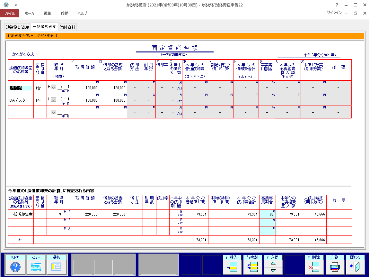This screenshot has height=278, width=370.
Task: Click third-row 事業専用割合 percent field in summary
Action: [267, 231]
